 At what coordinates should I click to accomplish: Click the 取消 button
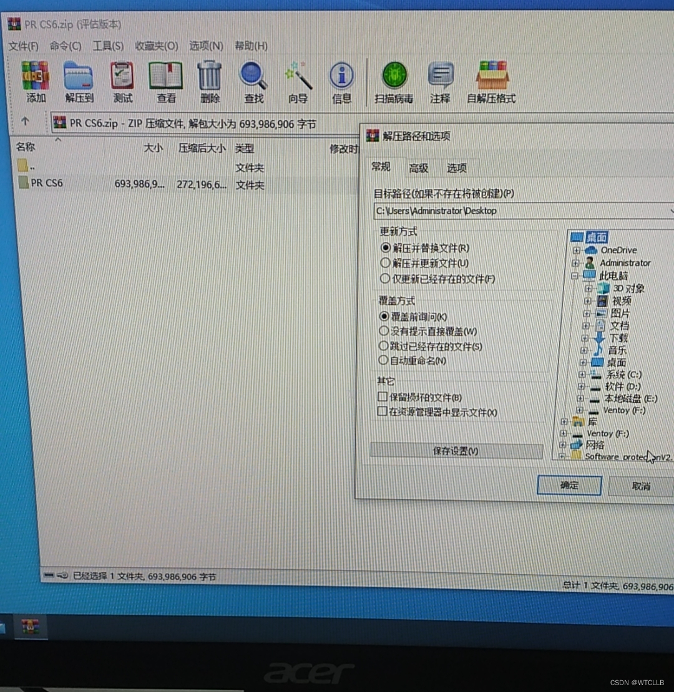pyautogui.click(x=641, y=486)
